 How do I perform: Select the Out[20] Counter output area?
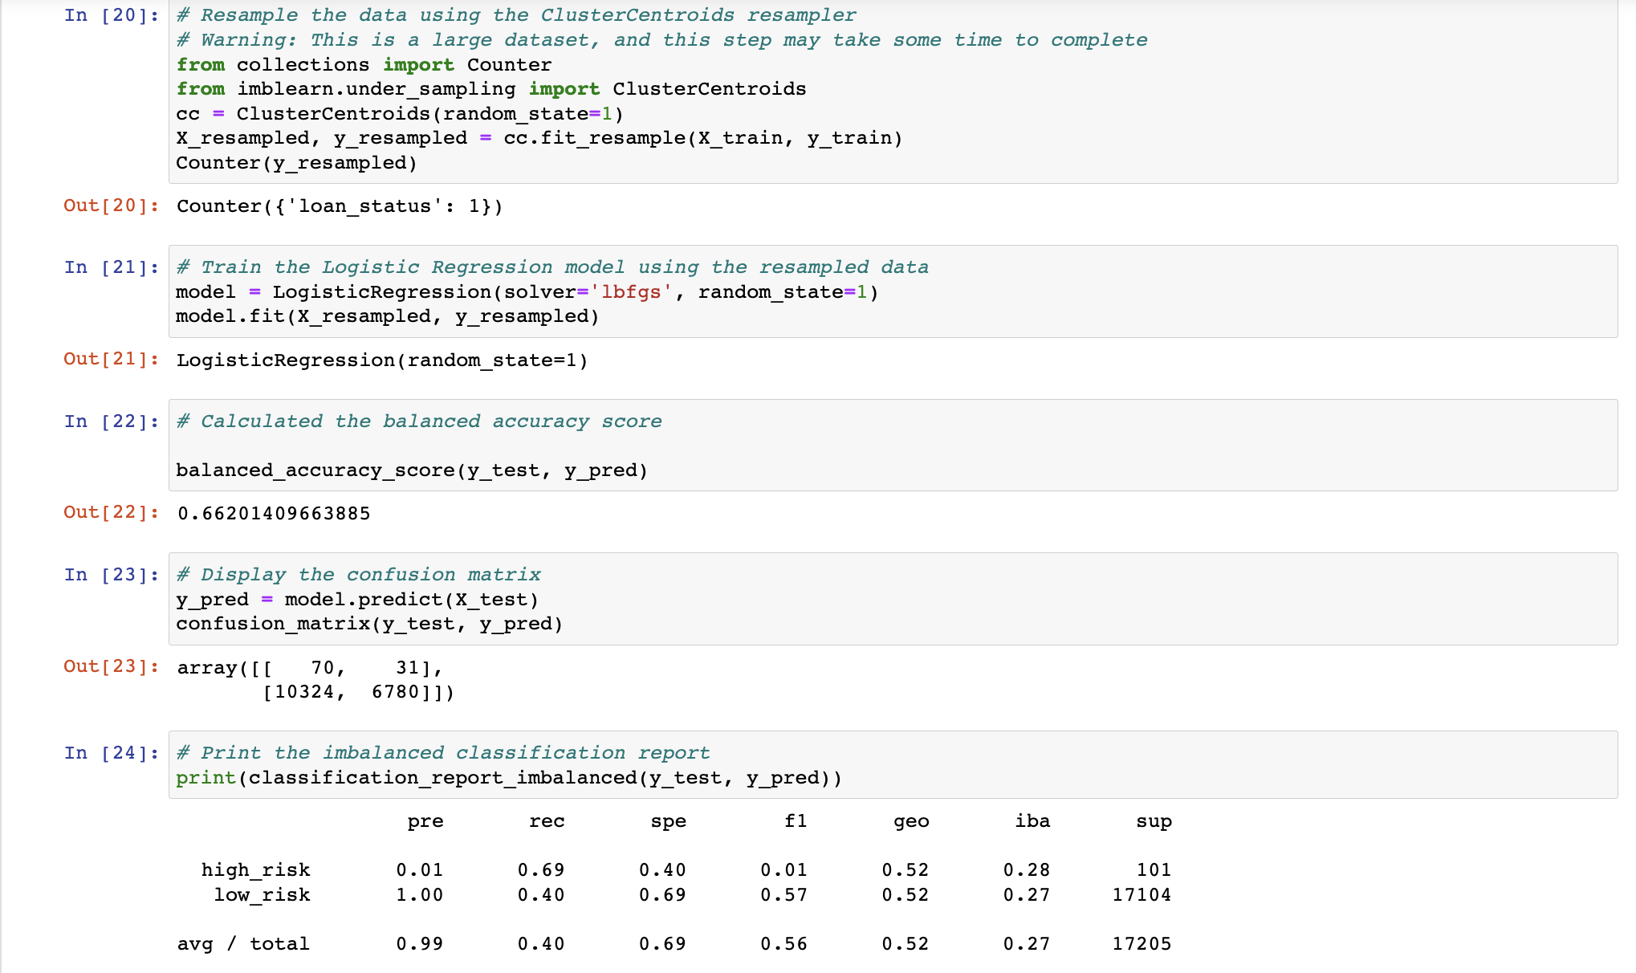point(337,206)
